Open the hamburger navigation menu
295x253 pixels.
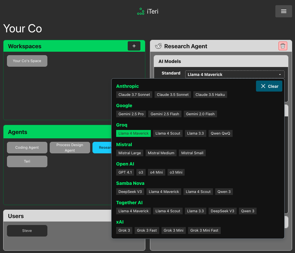pyautogui.click(x=283, y=11)
